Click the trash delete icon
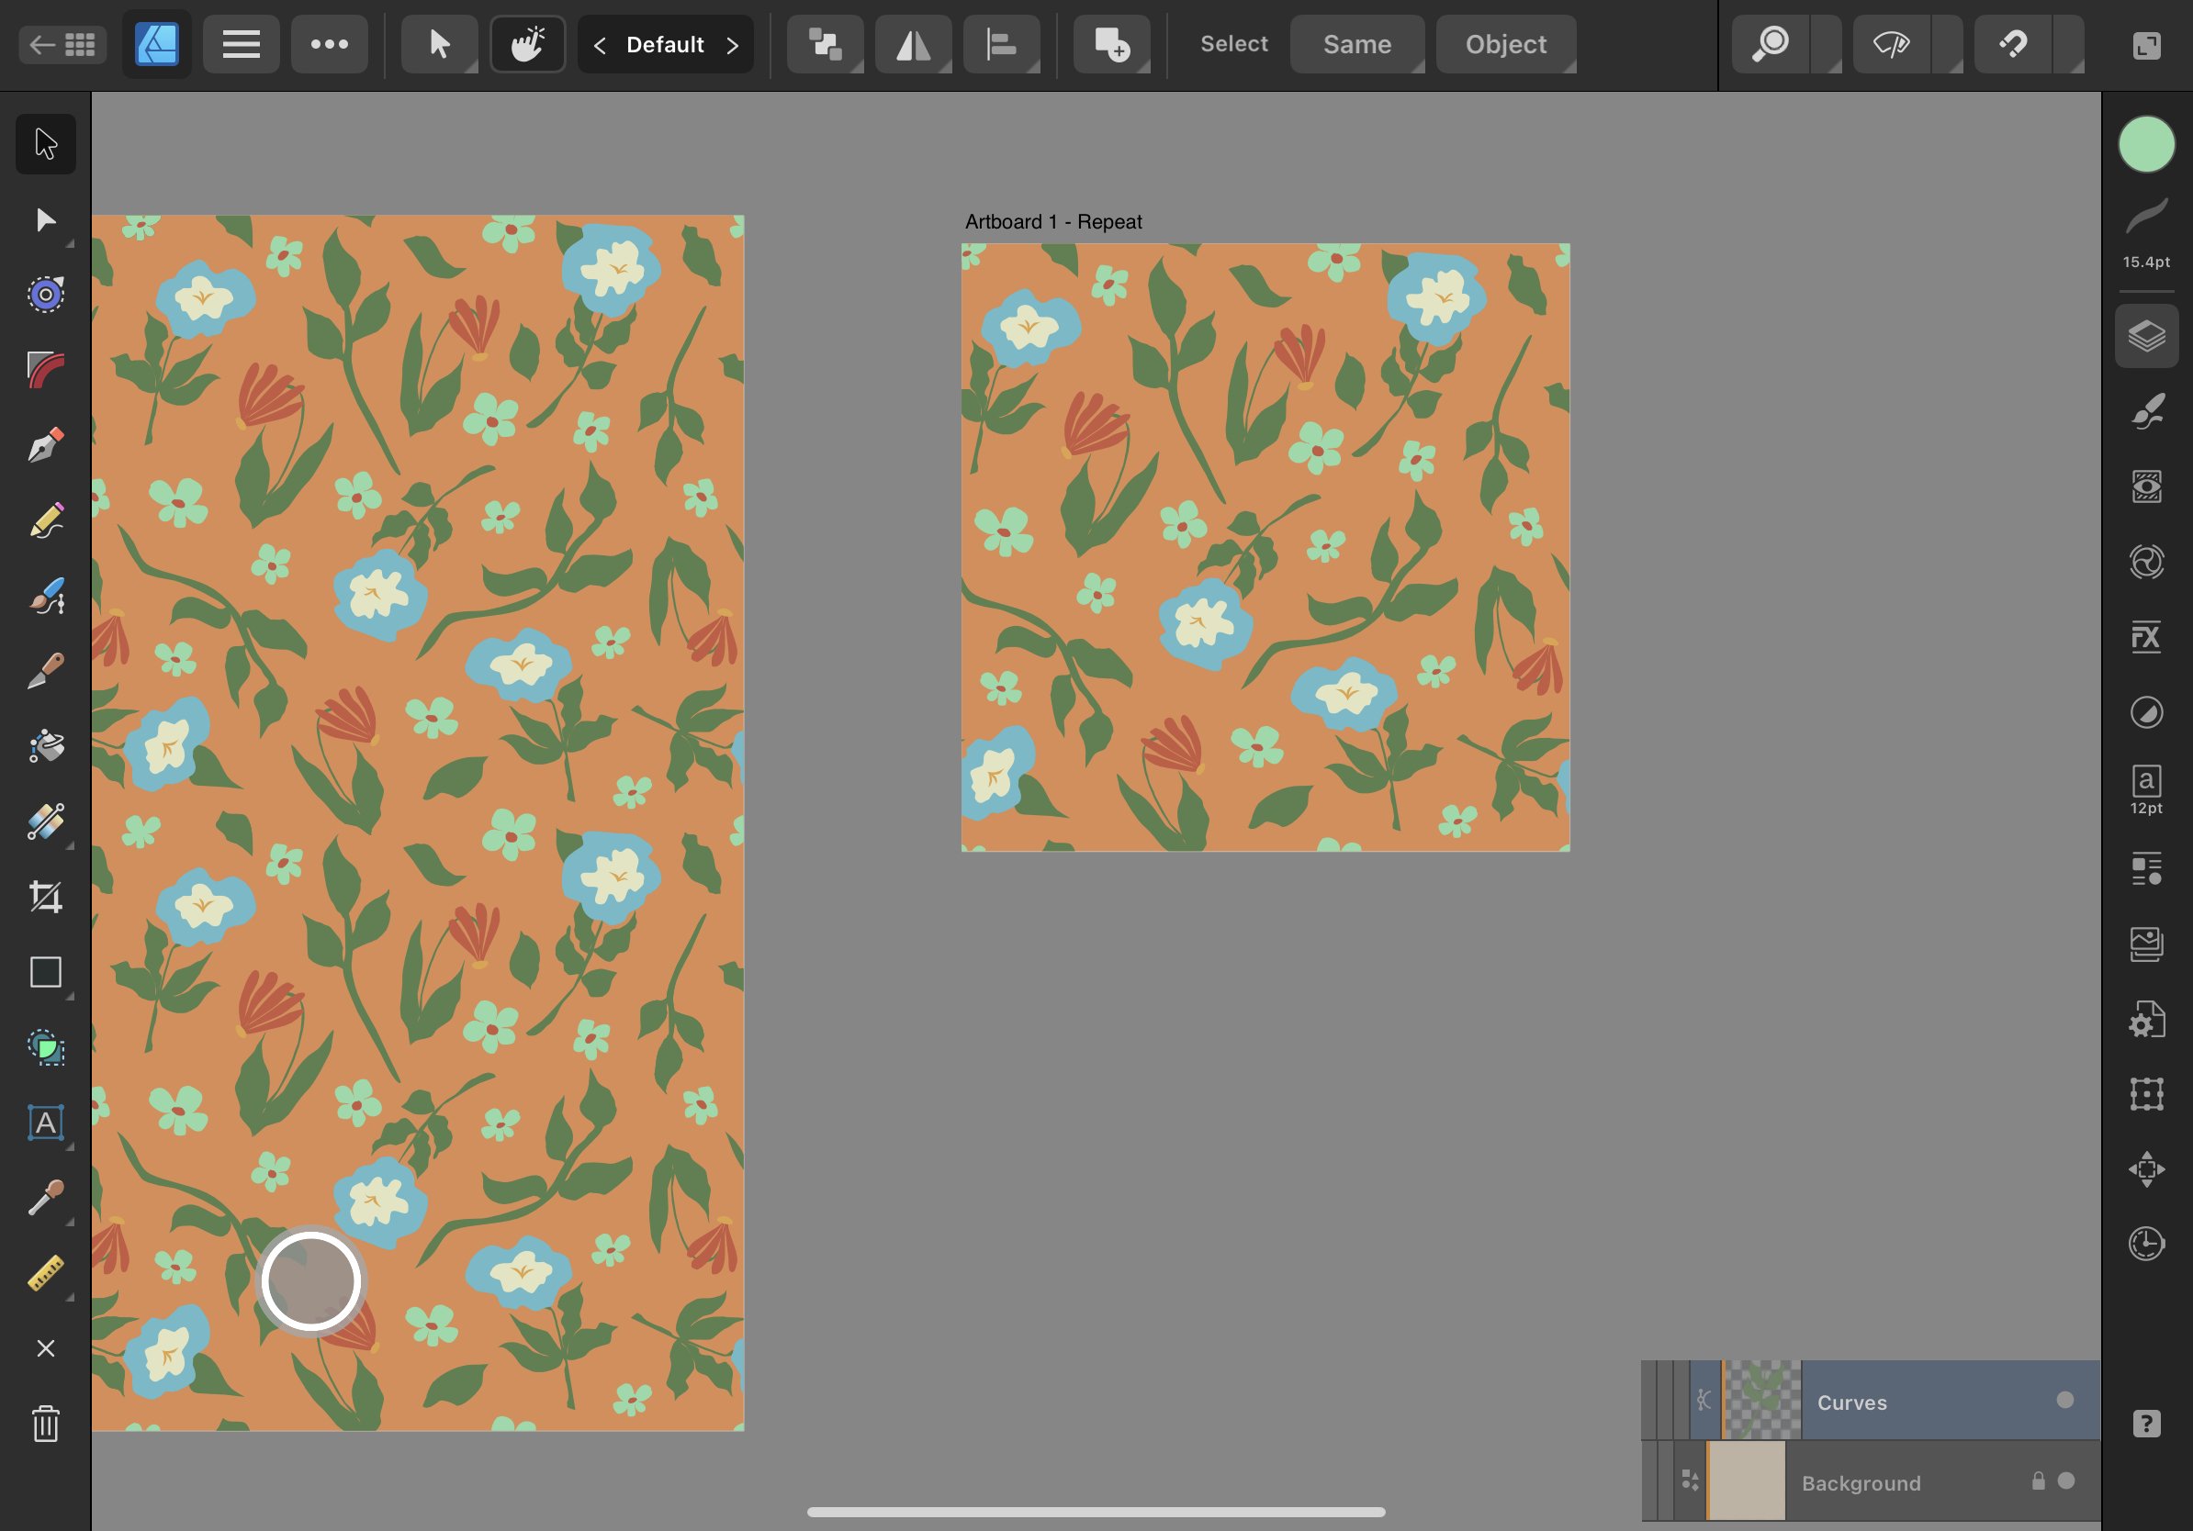 point(45,1423)
